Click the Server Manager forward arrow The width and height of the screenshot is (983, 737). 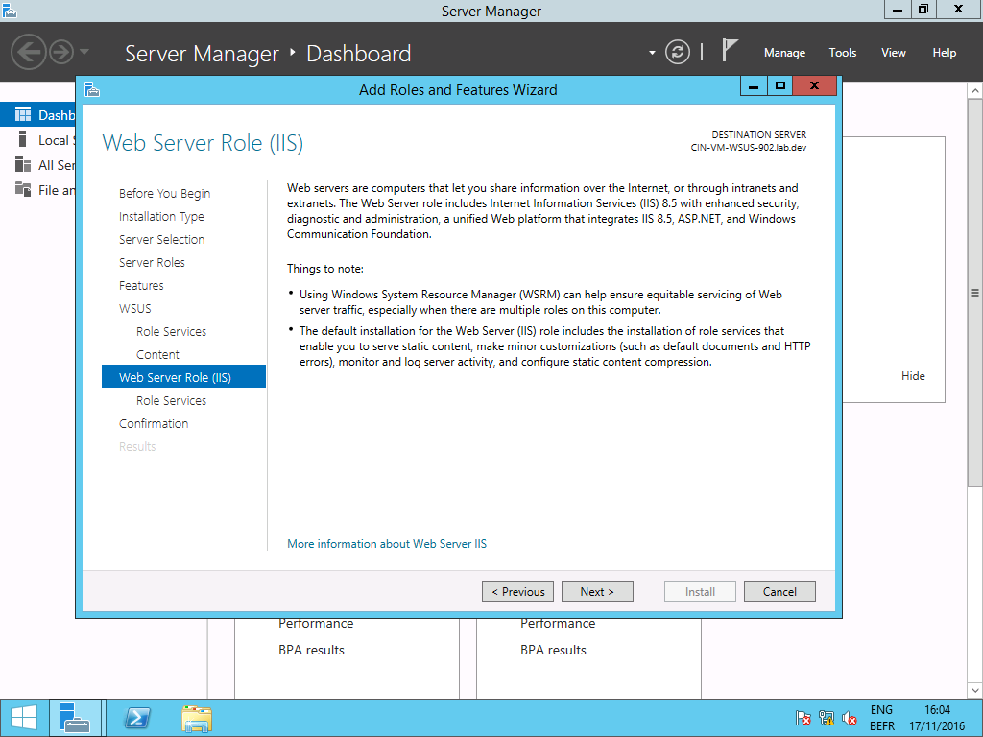point(61,52)
